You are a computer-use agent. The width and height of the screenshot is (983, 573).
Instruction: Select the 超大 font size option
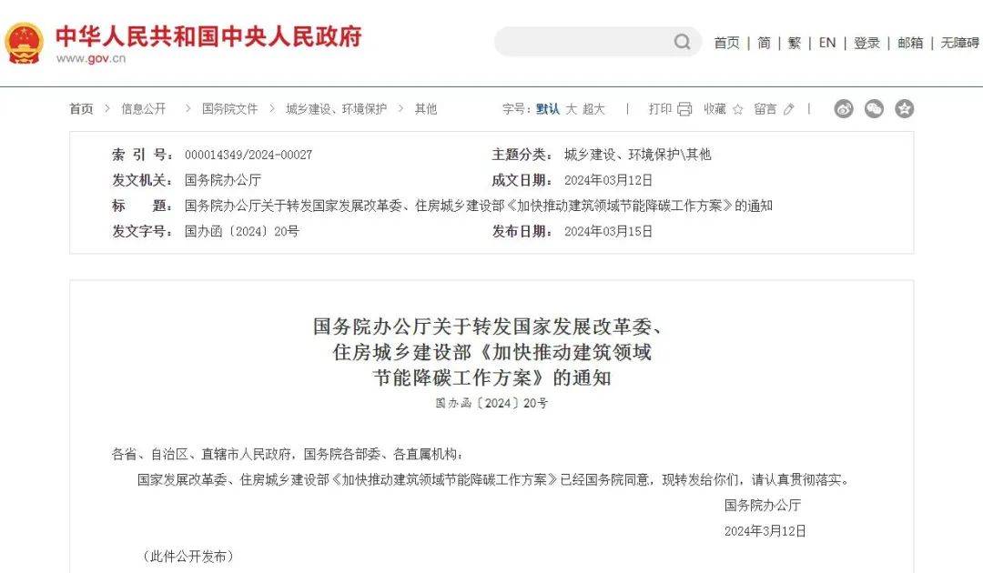(x=593, y=109)
